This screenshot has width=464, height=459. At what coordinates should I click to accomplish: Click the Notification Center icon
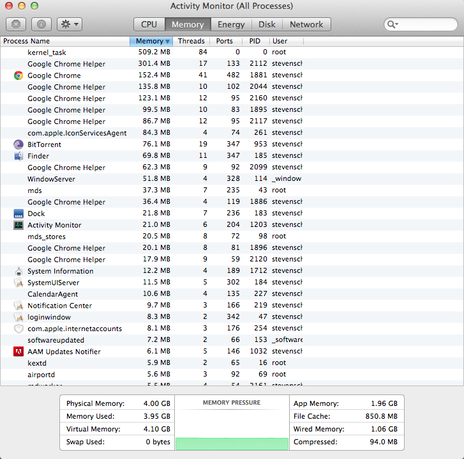[19, 306]
